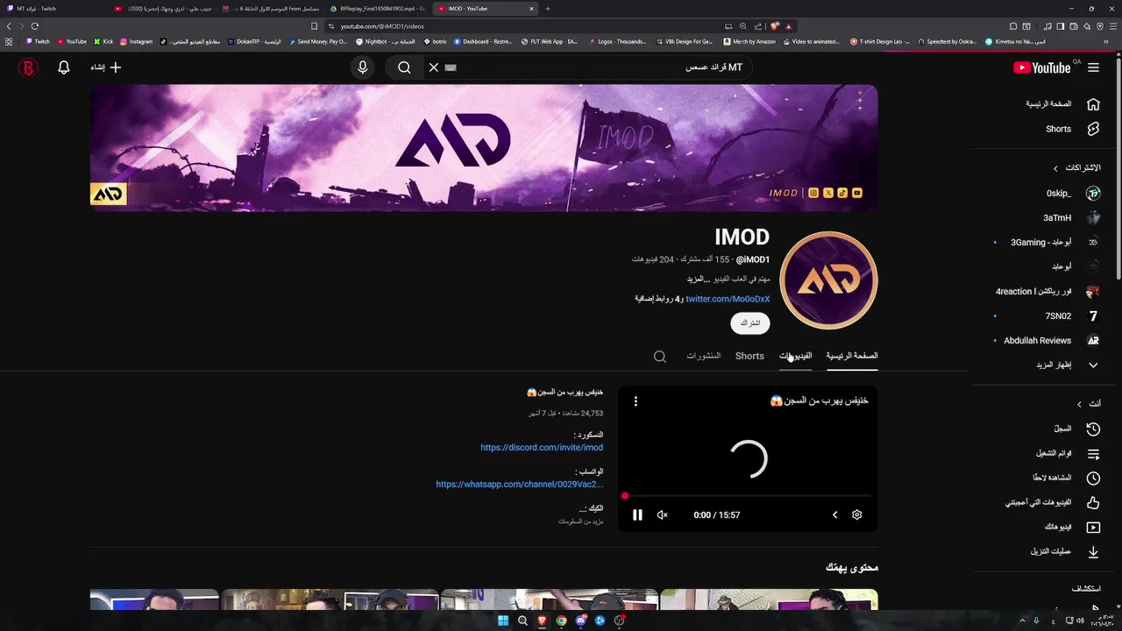The width and height of the screenshot is (1122, 631).
Task: Start voice search with the microphone
Action: click(x=363, y=67)
